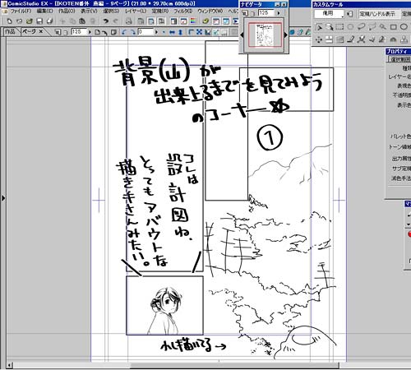
Task: Open the rotation angle dropdown arrow beside 0
Action: pyautogui.click(x=156, y=32)
